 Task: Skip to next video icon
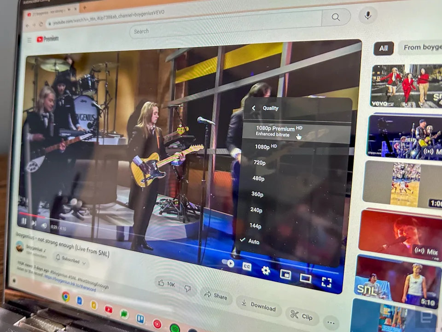tap(34, 223)
